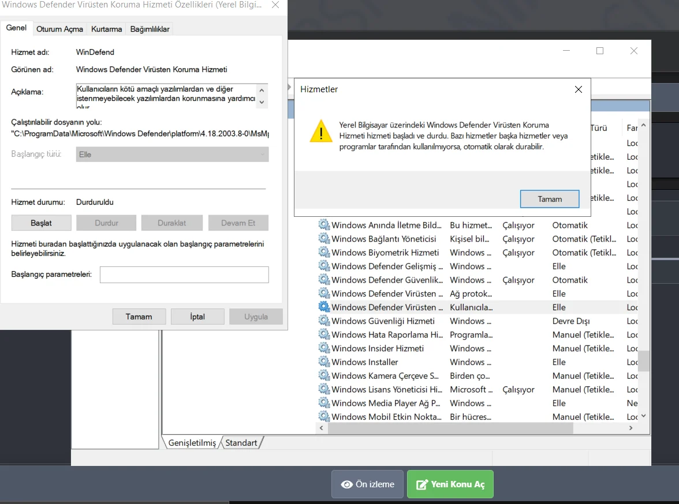
Task: Click İptal in the properties dialog
Action: (x=197, y=317)
